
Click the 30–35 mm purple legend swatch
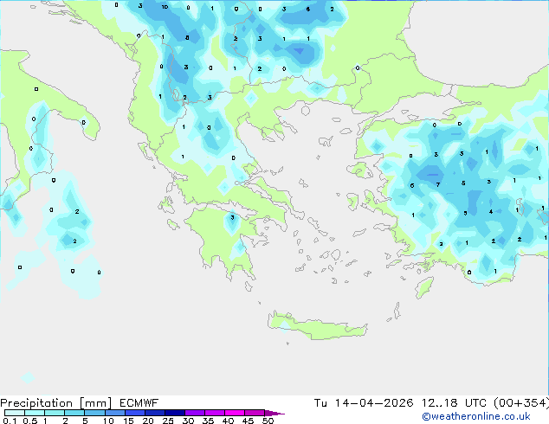tap(194, 413)
